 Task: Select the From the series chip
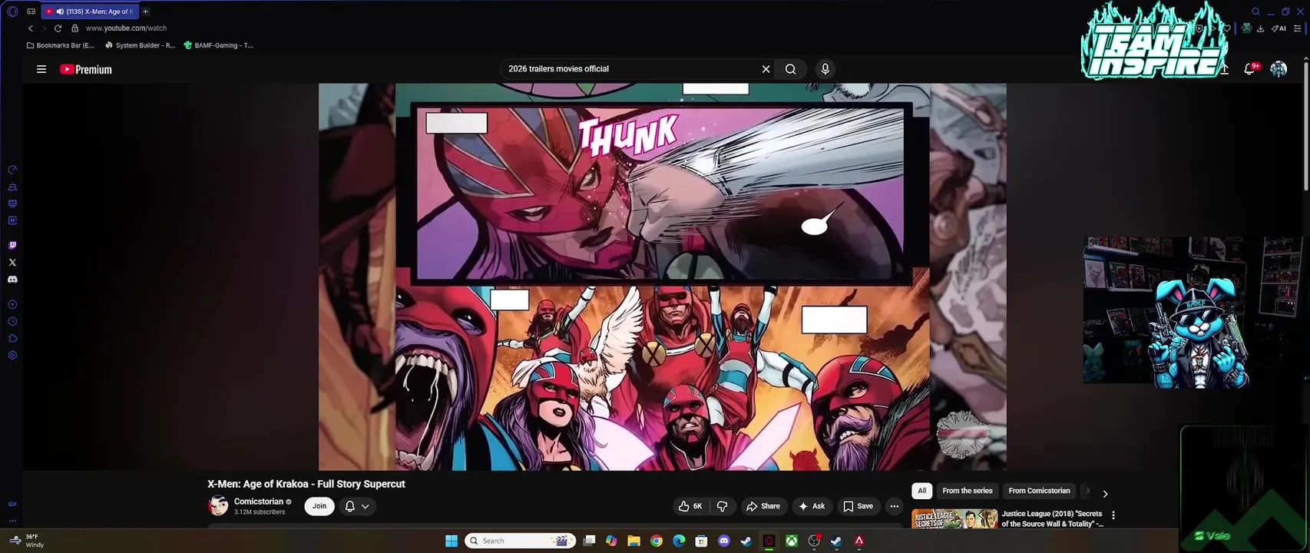968,491
